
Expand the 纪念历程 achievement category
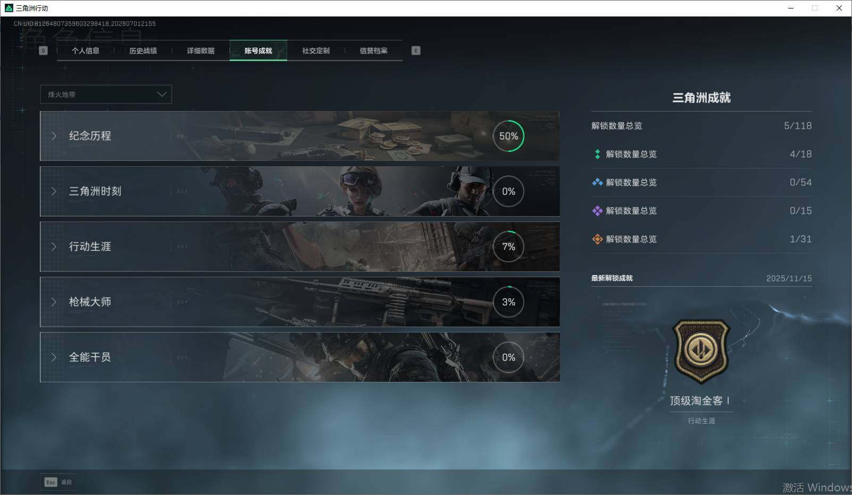pyautogui.click(x=300, y=136)
